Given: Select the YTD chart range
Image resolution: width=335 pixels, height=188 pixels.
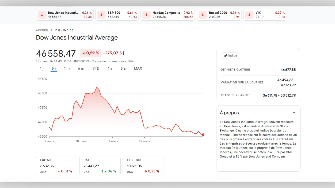Looking at the screenshot, I should pos(96,69).
